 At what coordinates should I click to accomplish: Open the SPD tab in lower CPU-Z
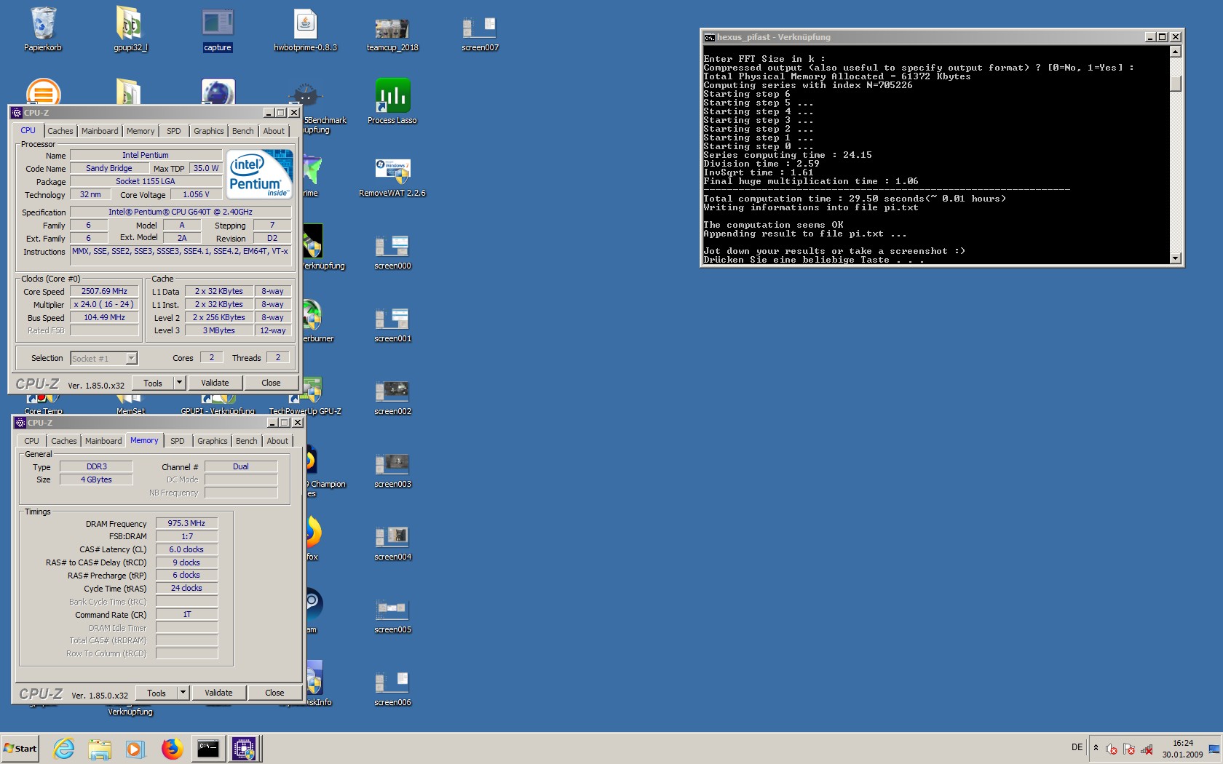(178, 441)
